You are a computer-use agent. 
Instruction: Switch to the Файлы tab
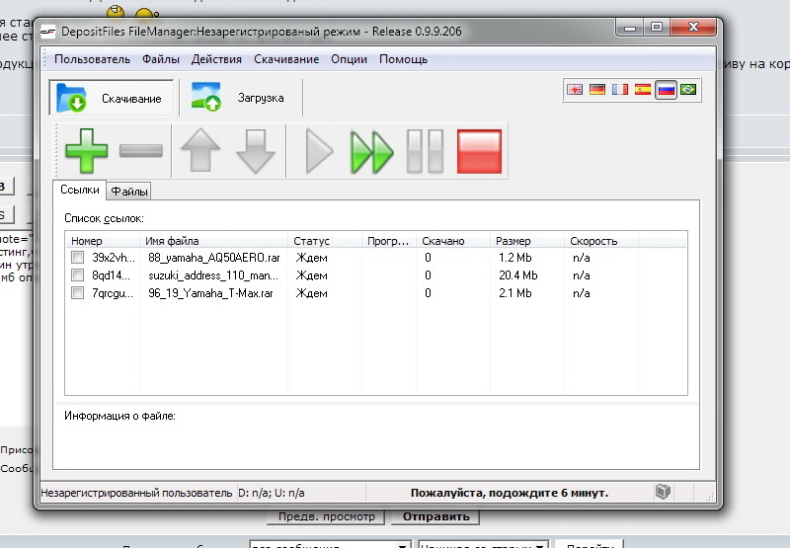click(128, 192)
